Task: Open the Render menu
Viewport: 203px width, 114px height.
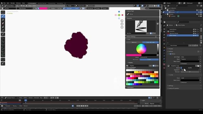Action: 13,3
